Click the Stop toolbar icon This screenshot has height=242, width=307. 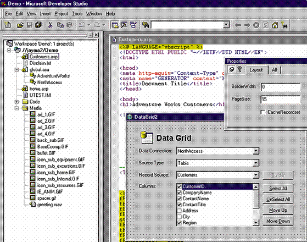point(256,25)
